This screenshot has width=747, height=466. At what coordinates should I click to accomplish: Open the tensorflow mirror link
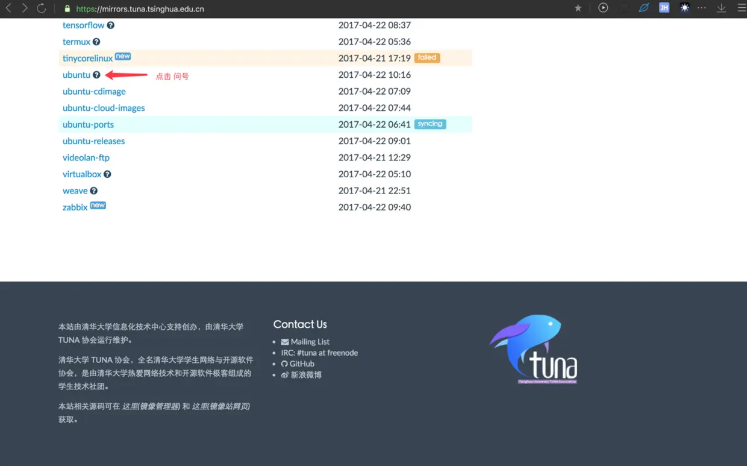(x=84, y=25)
